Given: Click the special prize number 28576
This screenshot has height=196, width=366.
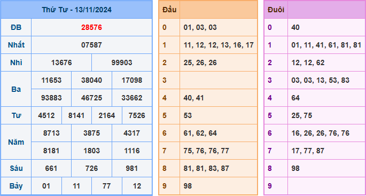Looking at the screenshot, I should 91,28.
